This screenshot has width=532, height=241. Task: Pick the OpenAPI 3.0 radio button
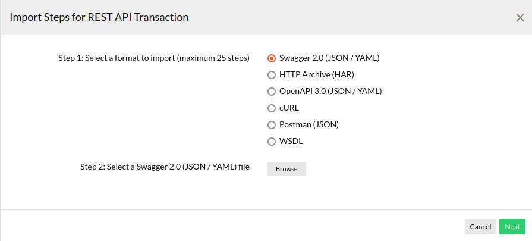point(272,92)
